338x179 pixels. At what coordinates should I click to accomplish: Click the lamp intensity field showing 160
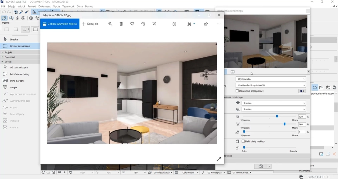click(x=302, y=125)
